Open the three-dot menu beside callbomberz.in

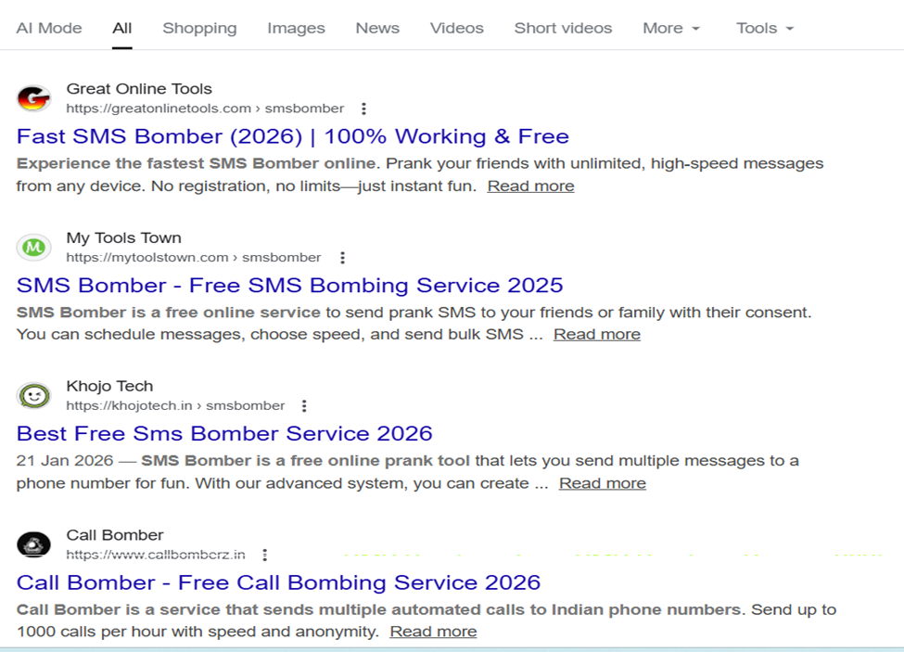click(264, 555)
